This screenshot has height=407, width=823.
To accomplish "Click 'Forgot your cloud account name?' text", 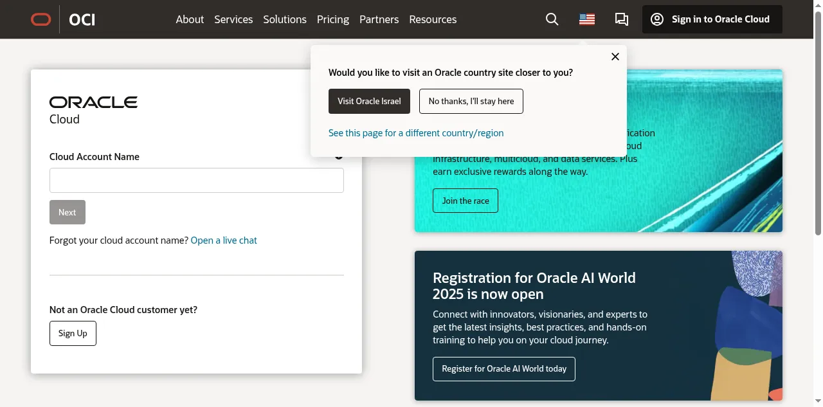I will (x=119, y=240).
